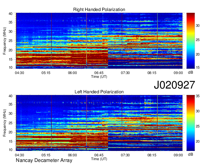
Task: Click Time (UT) label under Right Handed plot
Action: click(x=99, y=77)
